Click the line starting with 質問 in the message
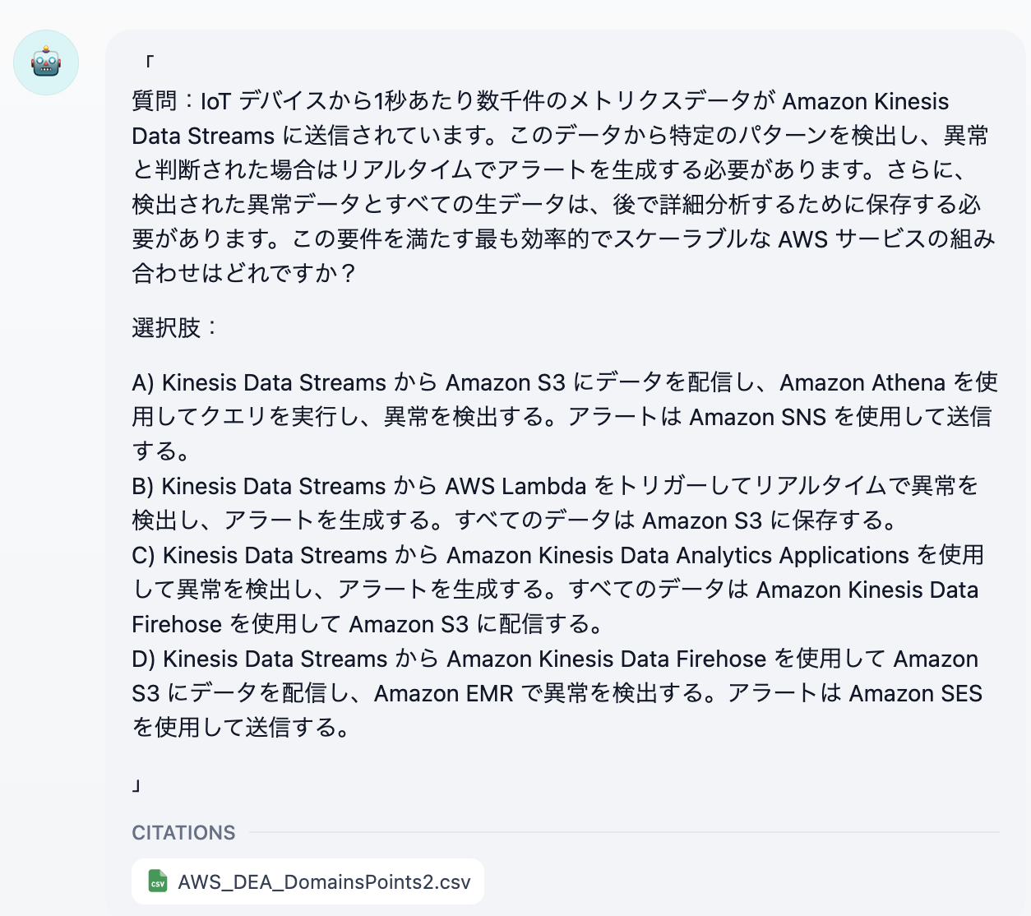Image resolution: width=1031 pixels, height=916 pixels. click(540, 101)
